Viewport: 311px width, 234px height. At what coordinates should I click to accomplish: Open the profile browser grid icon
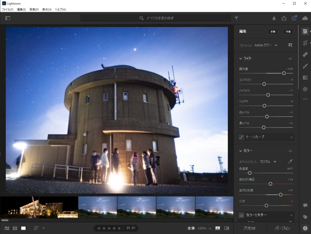[x=290, y=45]
